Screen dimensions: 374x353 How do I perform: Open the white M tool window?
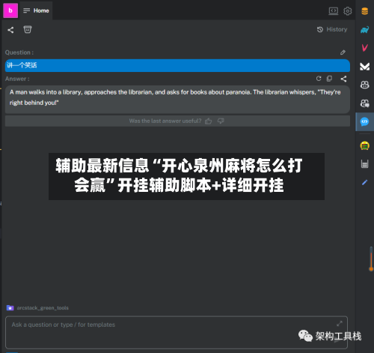[x=364, y=66]
